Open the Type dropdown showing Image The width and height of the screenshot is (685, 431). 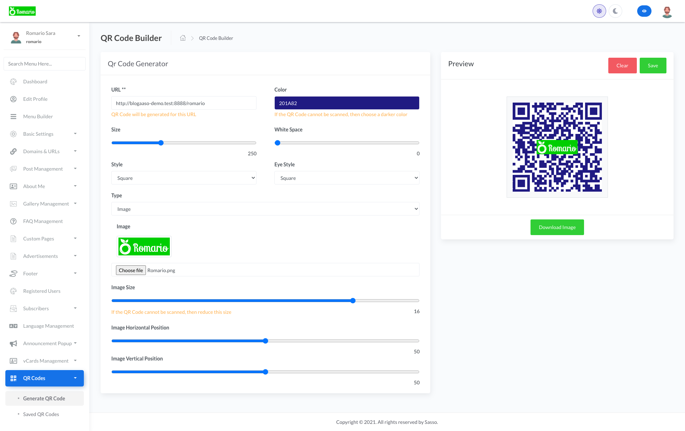coord(265,209)
